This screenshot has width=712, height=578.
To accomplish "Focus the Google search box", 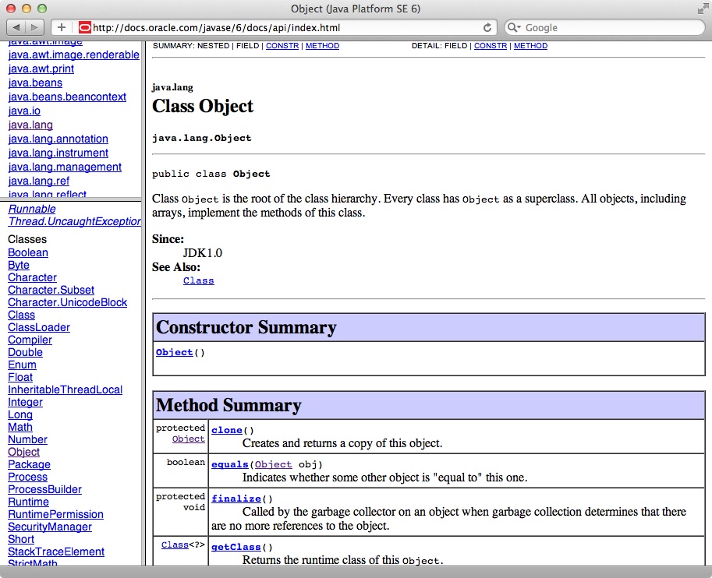I will [x=608, y=27].
